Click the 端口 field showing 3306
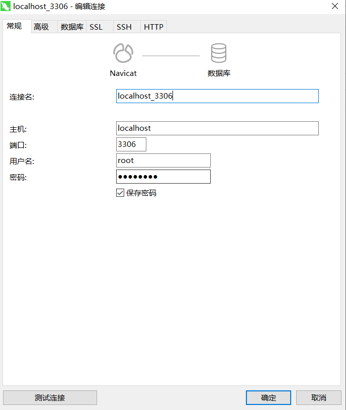This screenshot has width=346, height=410. (x=131, y=144)
